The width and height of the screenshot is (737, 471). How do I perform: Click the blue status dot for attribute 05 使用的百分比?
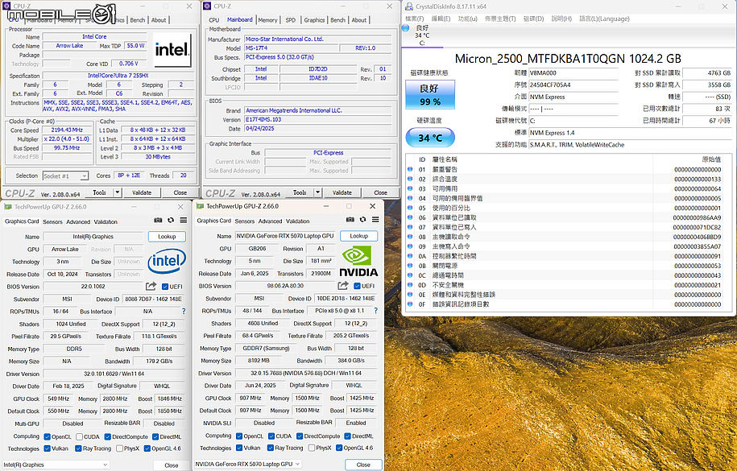[410, 209]
